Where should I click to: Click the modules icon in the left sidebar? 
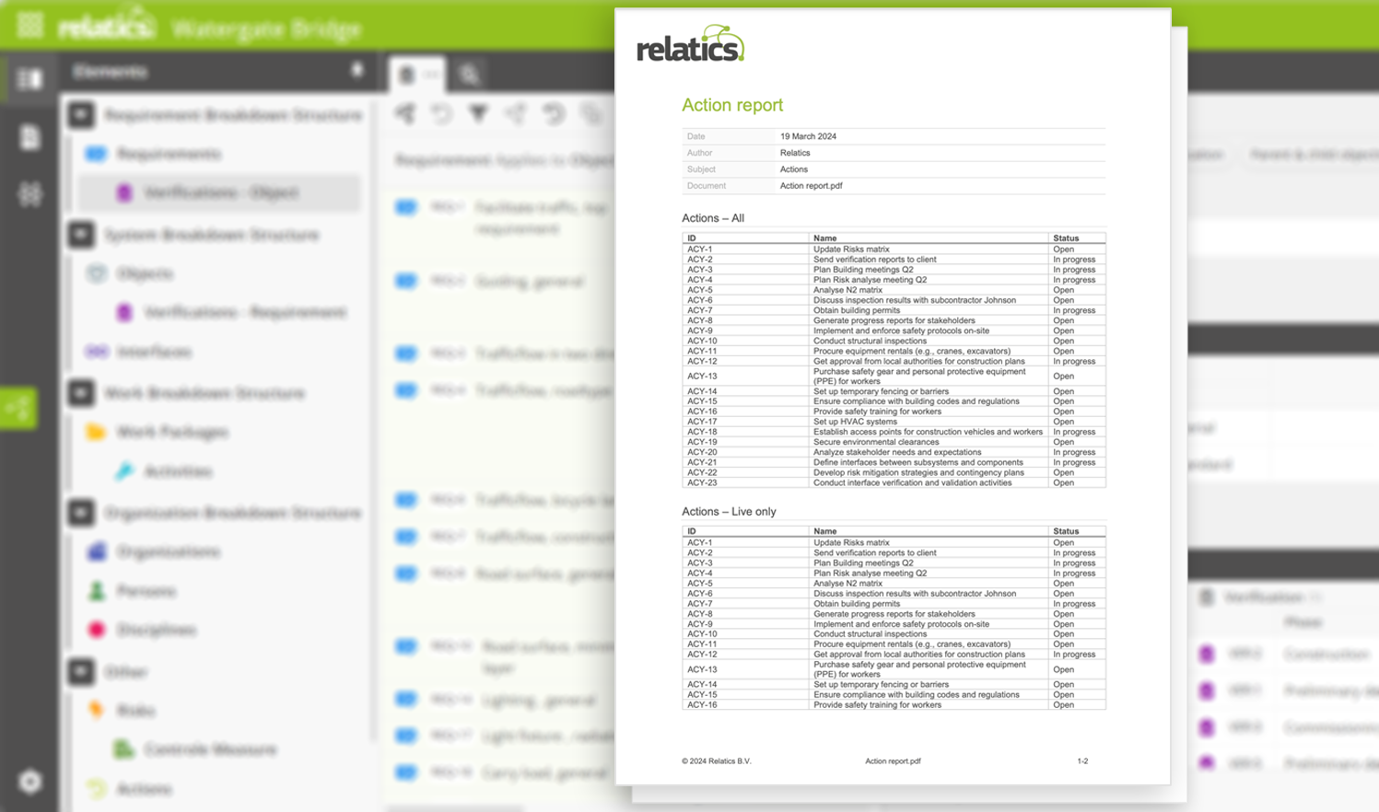(29, 193)
